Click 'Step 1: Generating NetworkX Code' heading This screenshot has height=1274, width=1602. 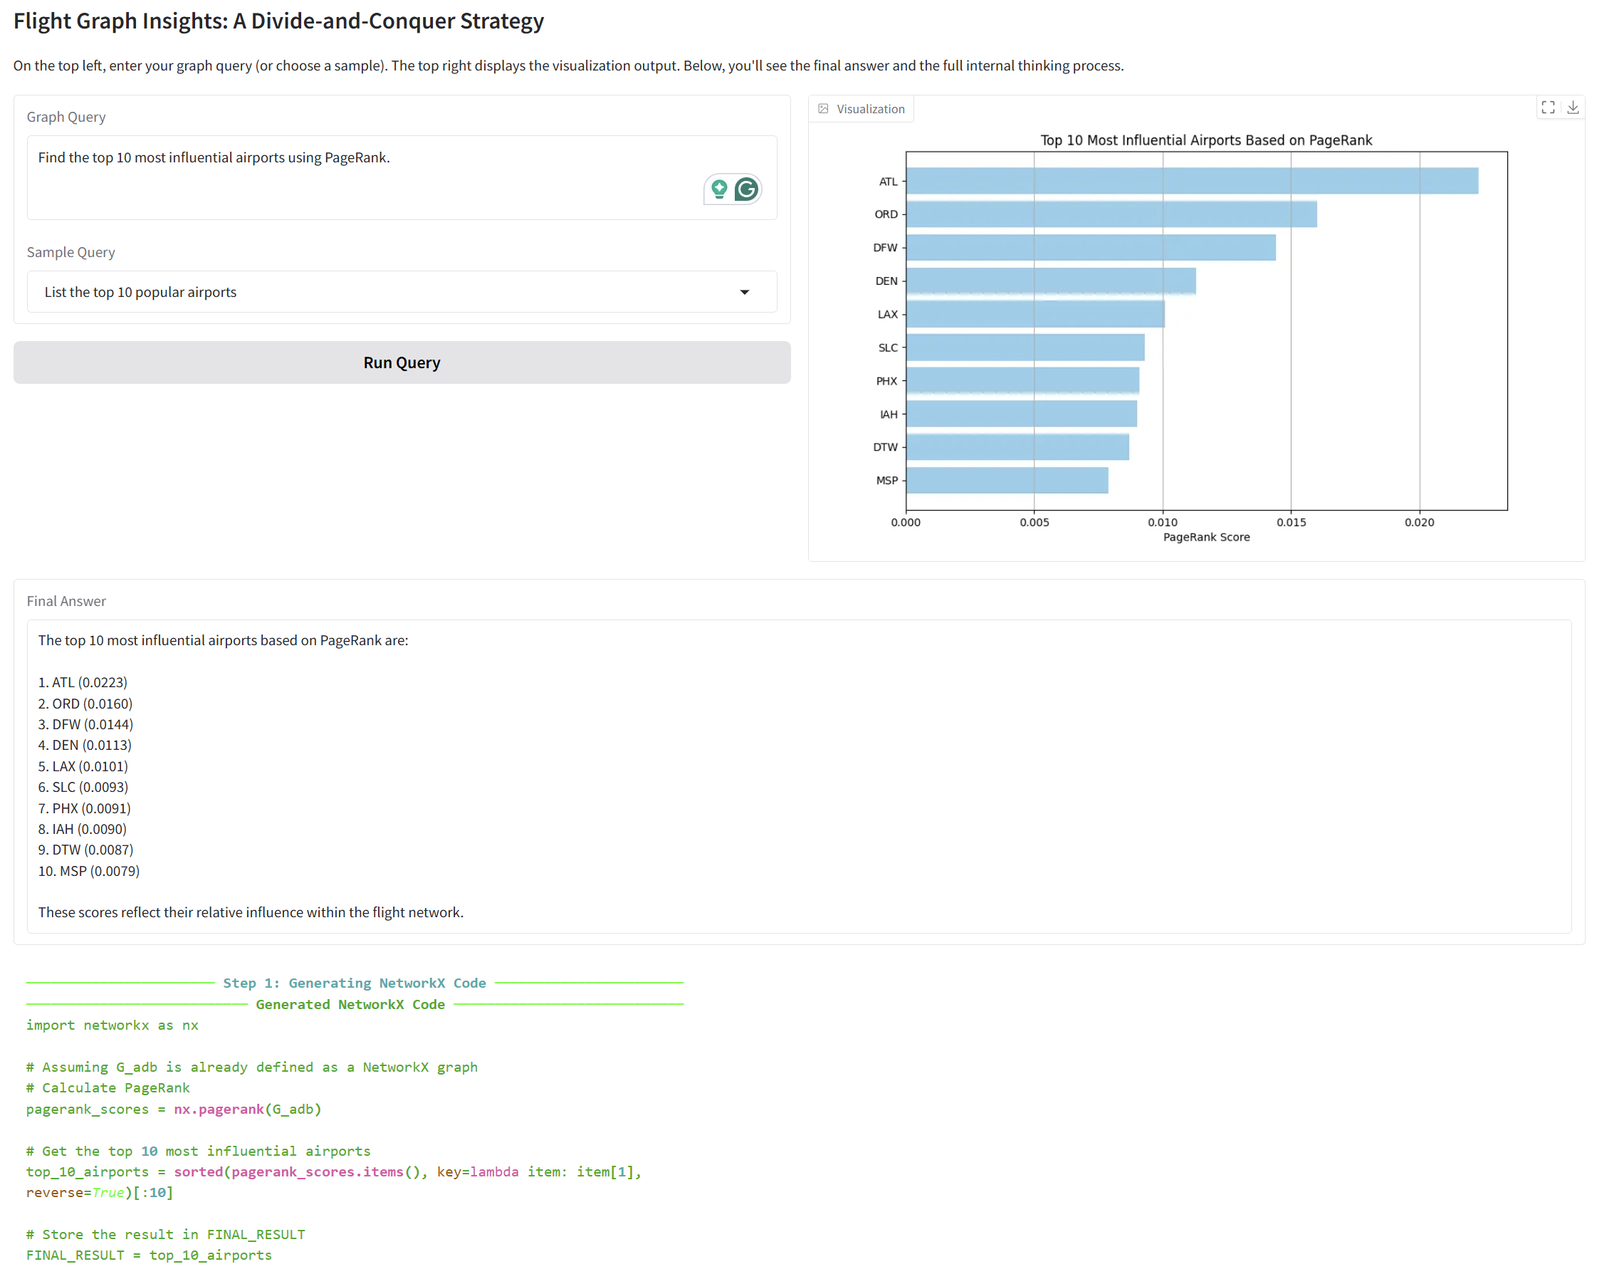pyautogui.click(x=355, y=983)
